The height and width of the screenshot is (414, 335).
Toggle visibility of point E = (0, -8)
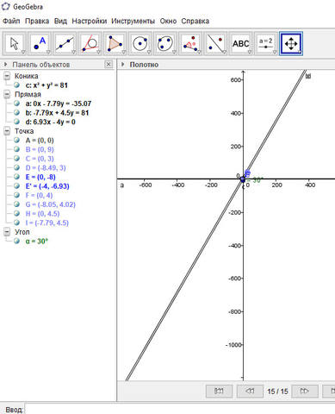[16, 177]
